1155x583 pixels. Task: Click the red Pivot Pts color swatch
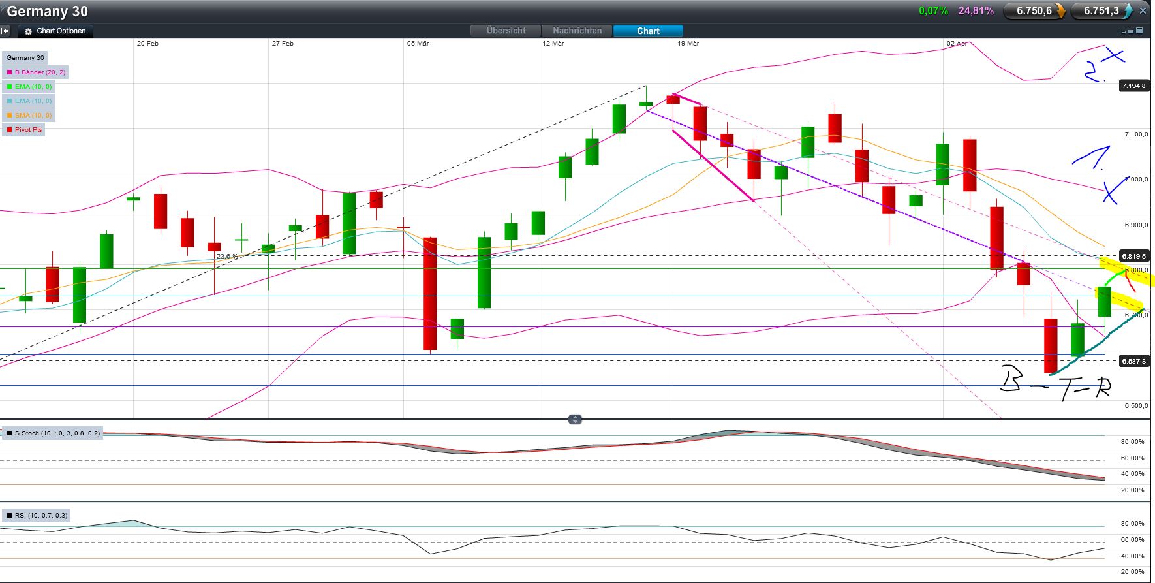[x=9, y=130]
